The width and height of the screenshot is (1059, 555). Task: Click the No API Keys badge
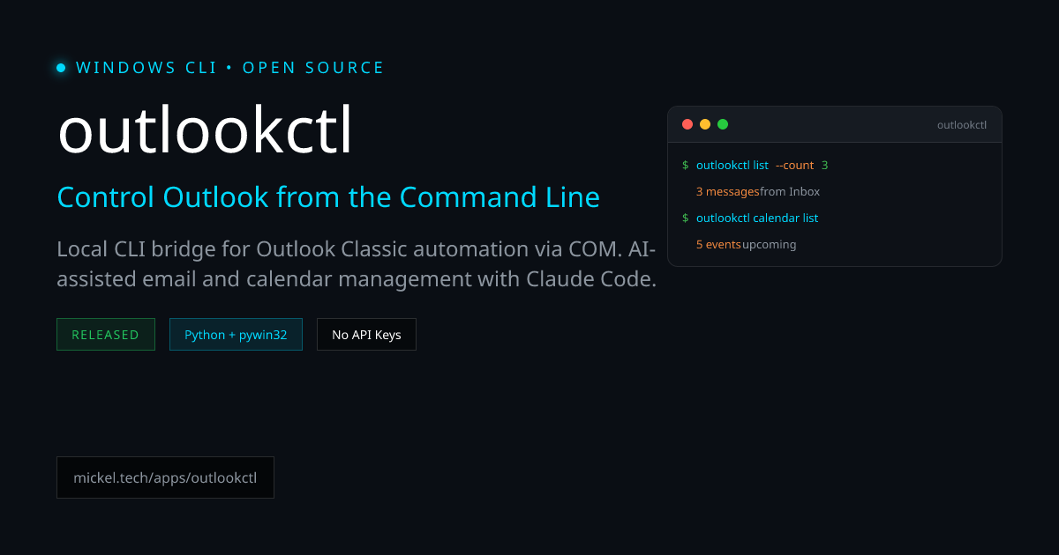(366, 334)
